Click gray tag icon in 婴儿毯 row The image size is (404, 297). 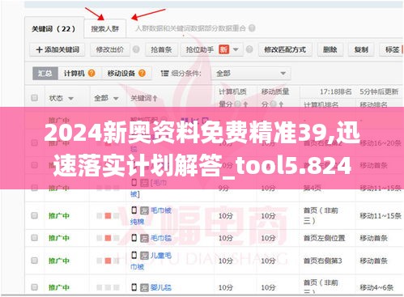pos(144,287)
